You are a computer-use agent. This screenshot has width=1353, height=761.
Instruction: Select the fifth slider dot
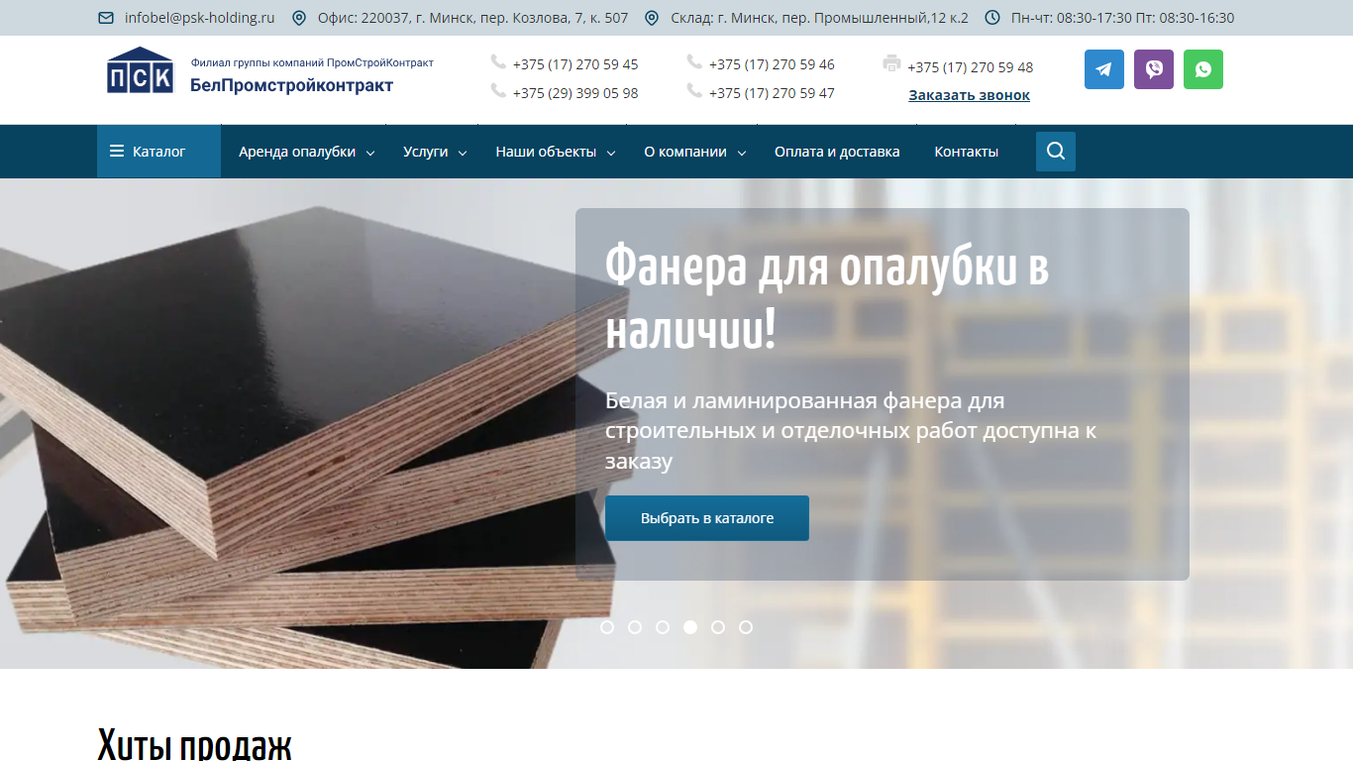[718, 627]
